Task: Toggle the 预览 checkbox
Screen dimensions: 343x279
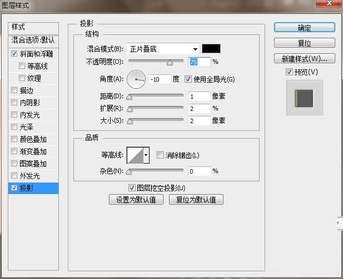Action: 289,72
